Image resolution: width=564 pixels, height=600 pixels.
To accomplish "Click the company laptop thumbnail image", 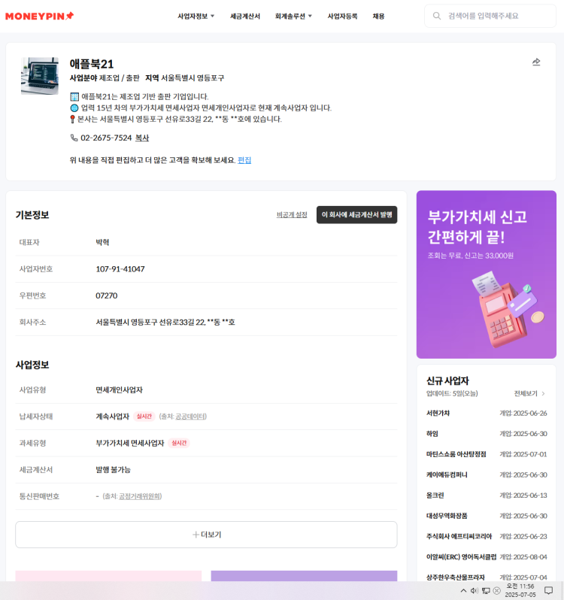I will tap(40, 76).
